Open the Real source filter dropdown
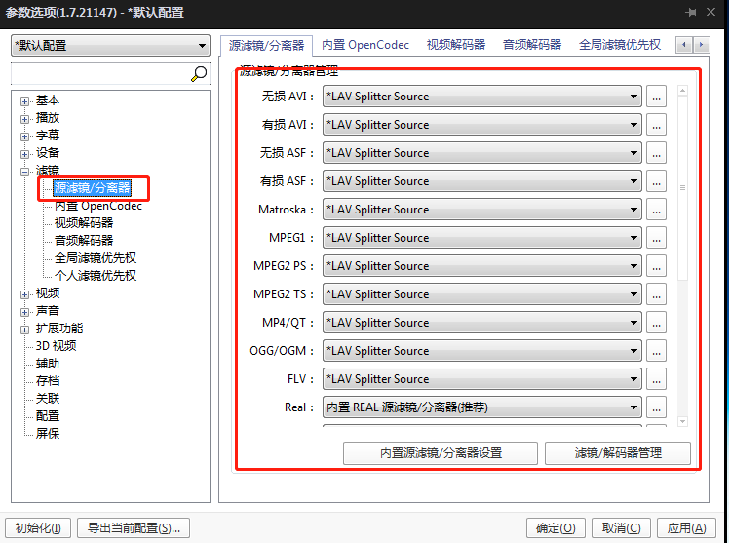The height and width of the screenshot is (543, 729). [x=481, y=407]
